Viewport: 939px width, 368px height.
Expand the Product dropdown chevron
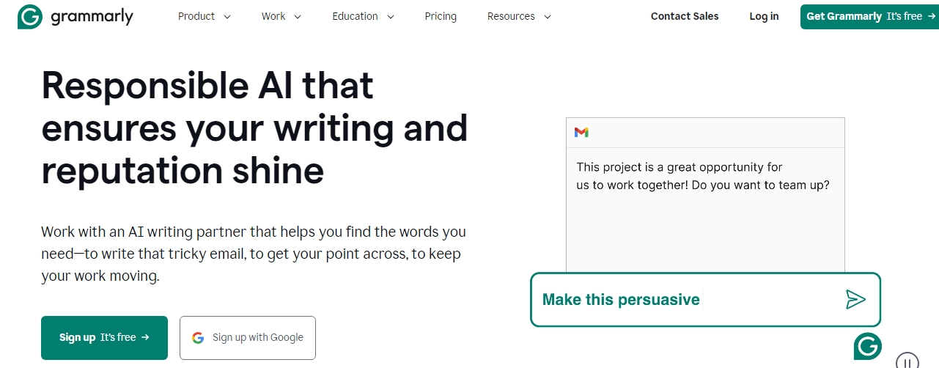click(x=227, y=17)
